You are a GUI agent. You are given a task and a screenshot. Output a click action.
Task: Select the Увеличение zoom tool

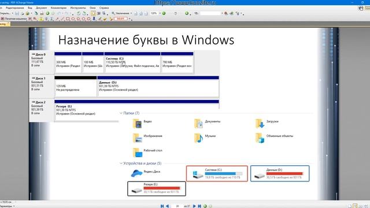(121, 13)
